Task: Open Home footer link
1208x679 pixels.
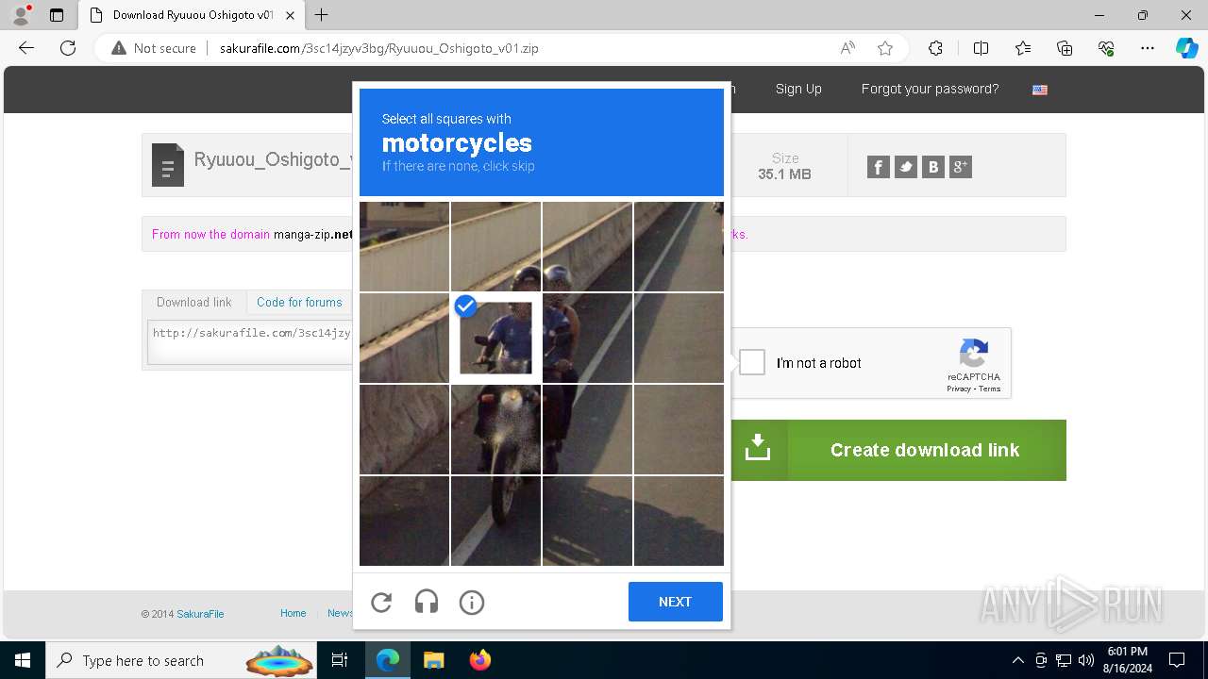Action: [294, 613]
